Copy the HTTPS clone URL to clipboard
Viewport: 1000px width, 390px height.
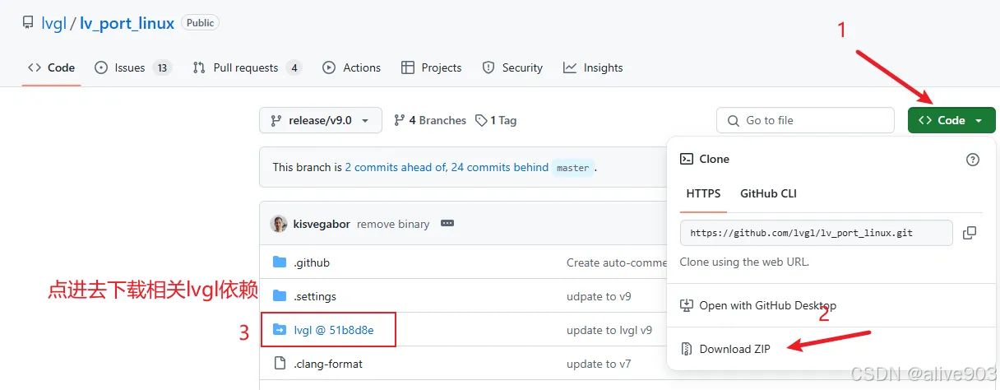coord(970,233)
